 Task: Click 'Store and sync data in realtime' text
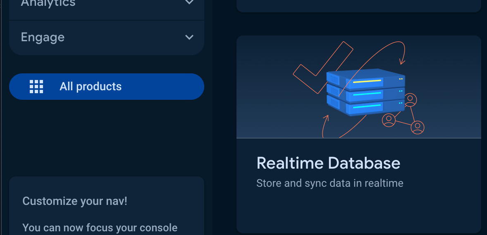(330, 183)
